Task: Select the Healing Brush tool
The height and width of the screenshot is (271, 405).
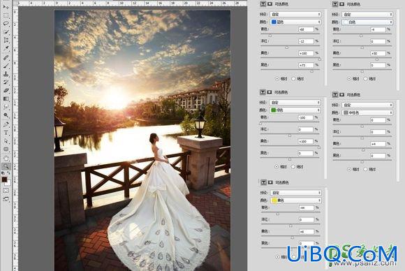Action: click(6, 57)
